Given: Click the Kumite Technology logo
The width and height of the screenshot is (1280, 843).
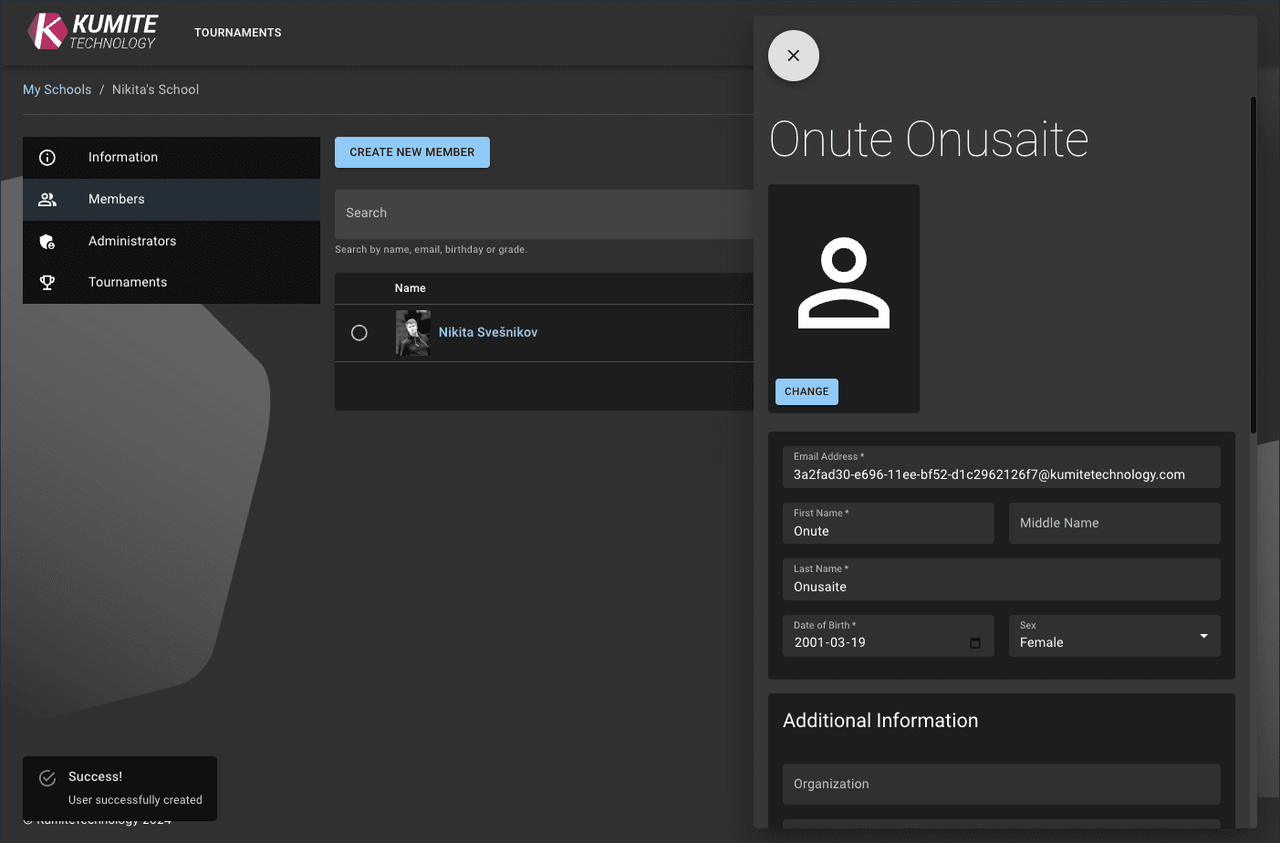Looking at the screenshot, I should point(91,31).
